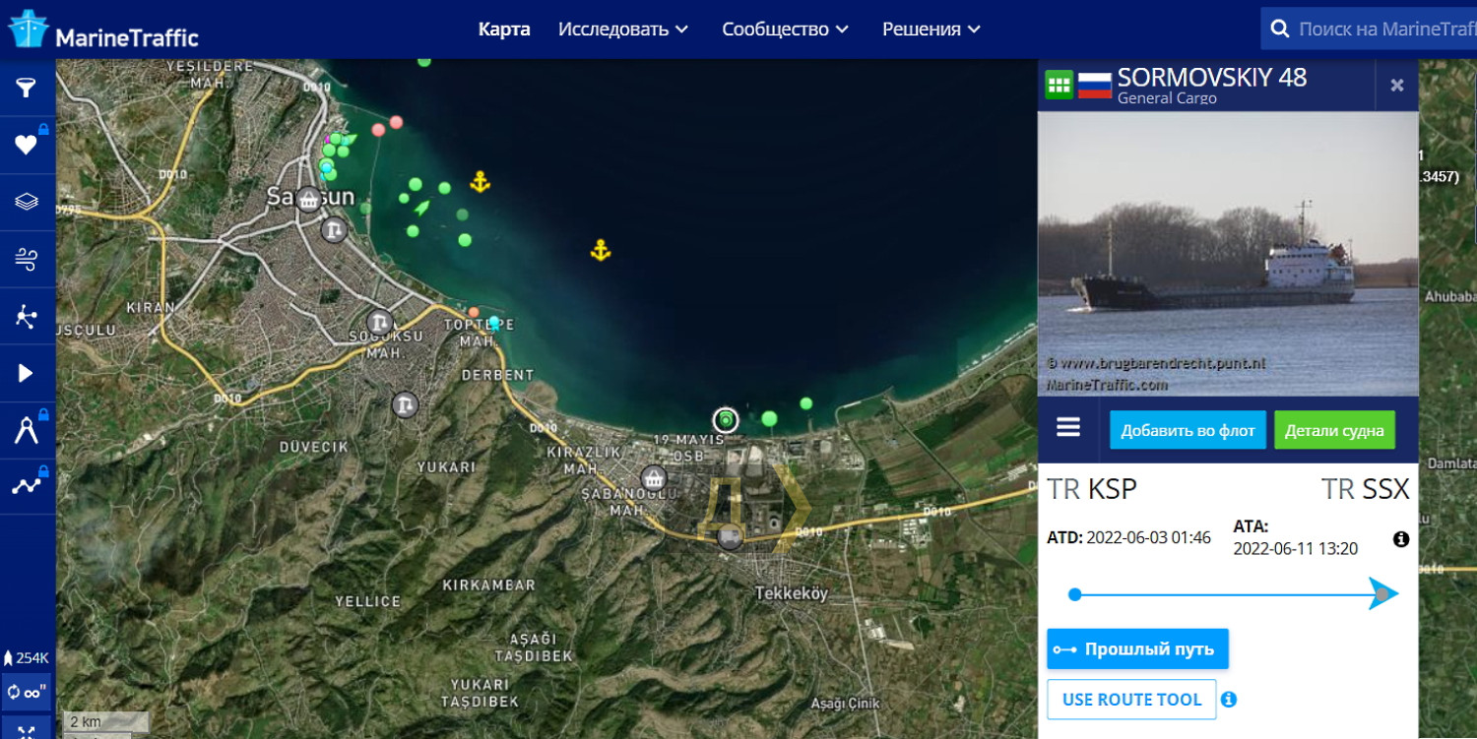Viewport: 1477px width, 739px height.
Task: Expand the Сообщество dropdown menu
Action: tap(785, 30)
